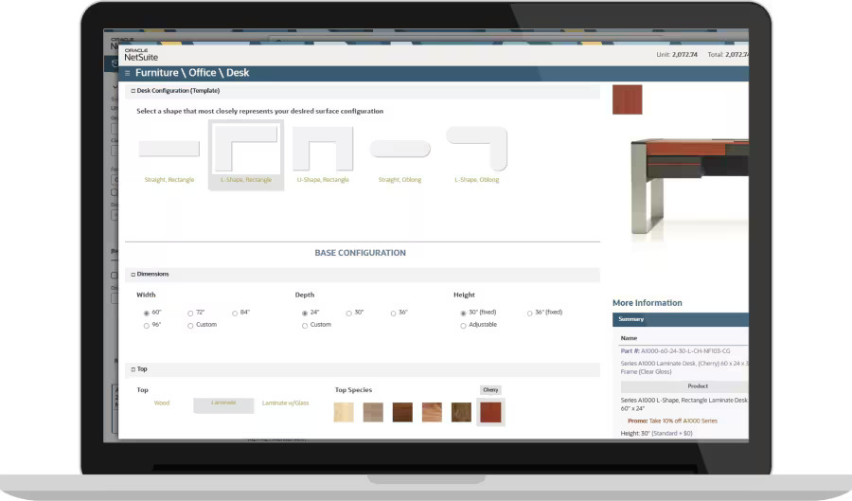Viewport: 852px width, 501px height.
Task: Select the 36" depth radio button
Action: (x=393, y=313)
